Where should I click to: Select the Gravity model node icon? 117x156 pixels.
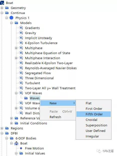(21, 33)
